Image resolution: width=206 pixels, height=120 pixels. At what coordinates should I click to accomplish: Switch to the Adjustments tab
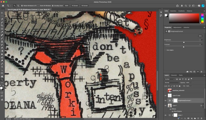177,27
